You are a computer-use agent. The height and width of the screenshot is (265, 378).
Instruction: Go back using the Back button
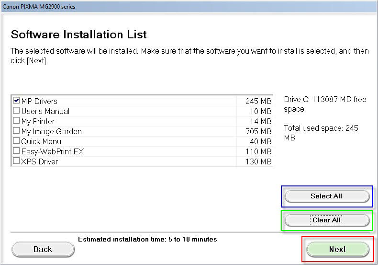(x=43, y=249)
